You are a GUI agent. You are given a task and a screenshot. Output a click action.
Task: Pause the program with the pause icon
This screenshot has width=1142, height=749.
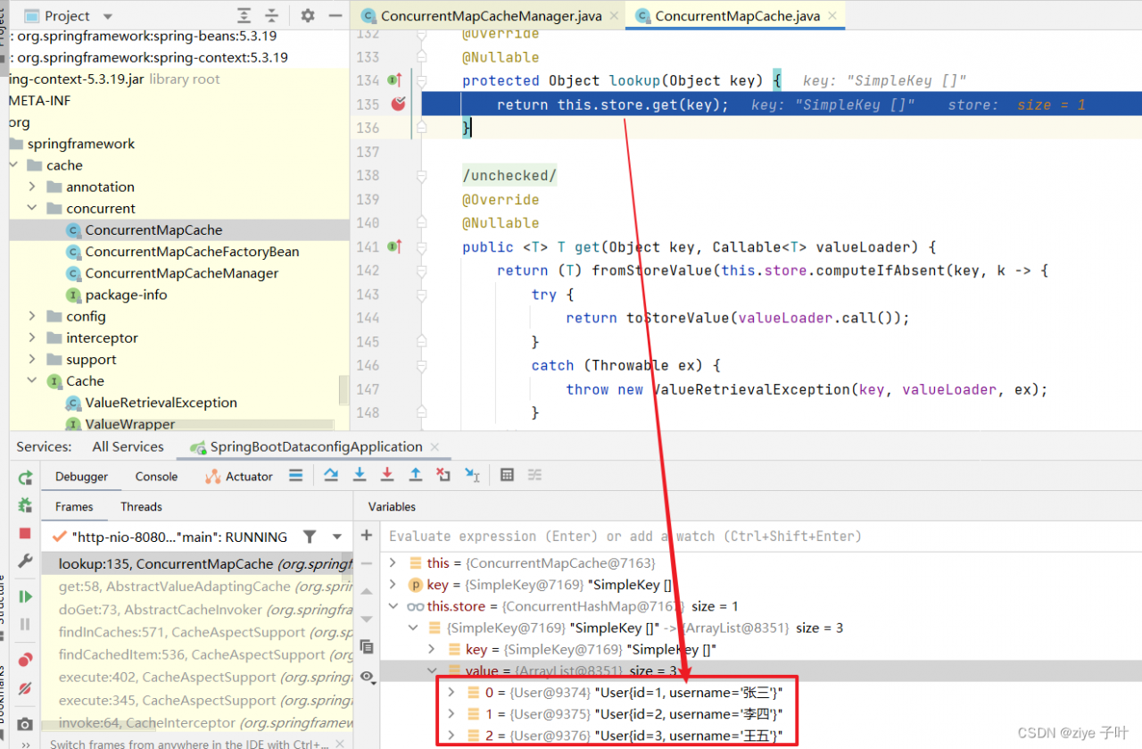click(25, 624)
